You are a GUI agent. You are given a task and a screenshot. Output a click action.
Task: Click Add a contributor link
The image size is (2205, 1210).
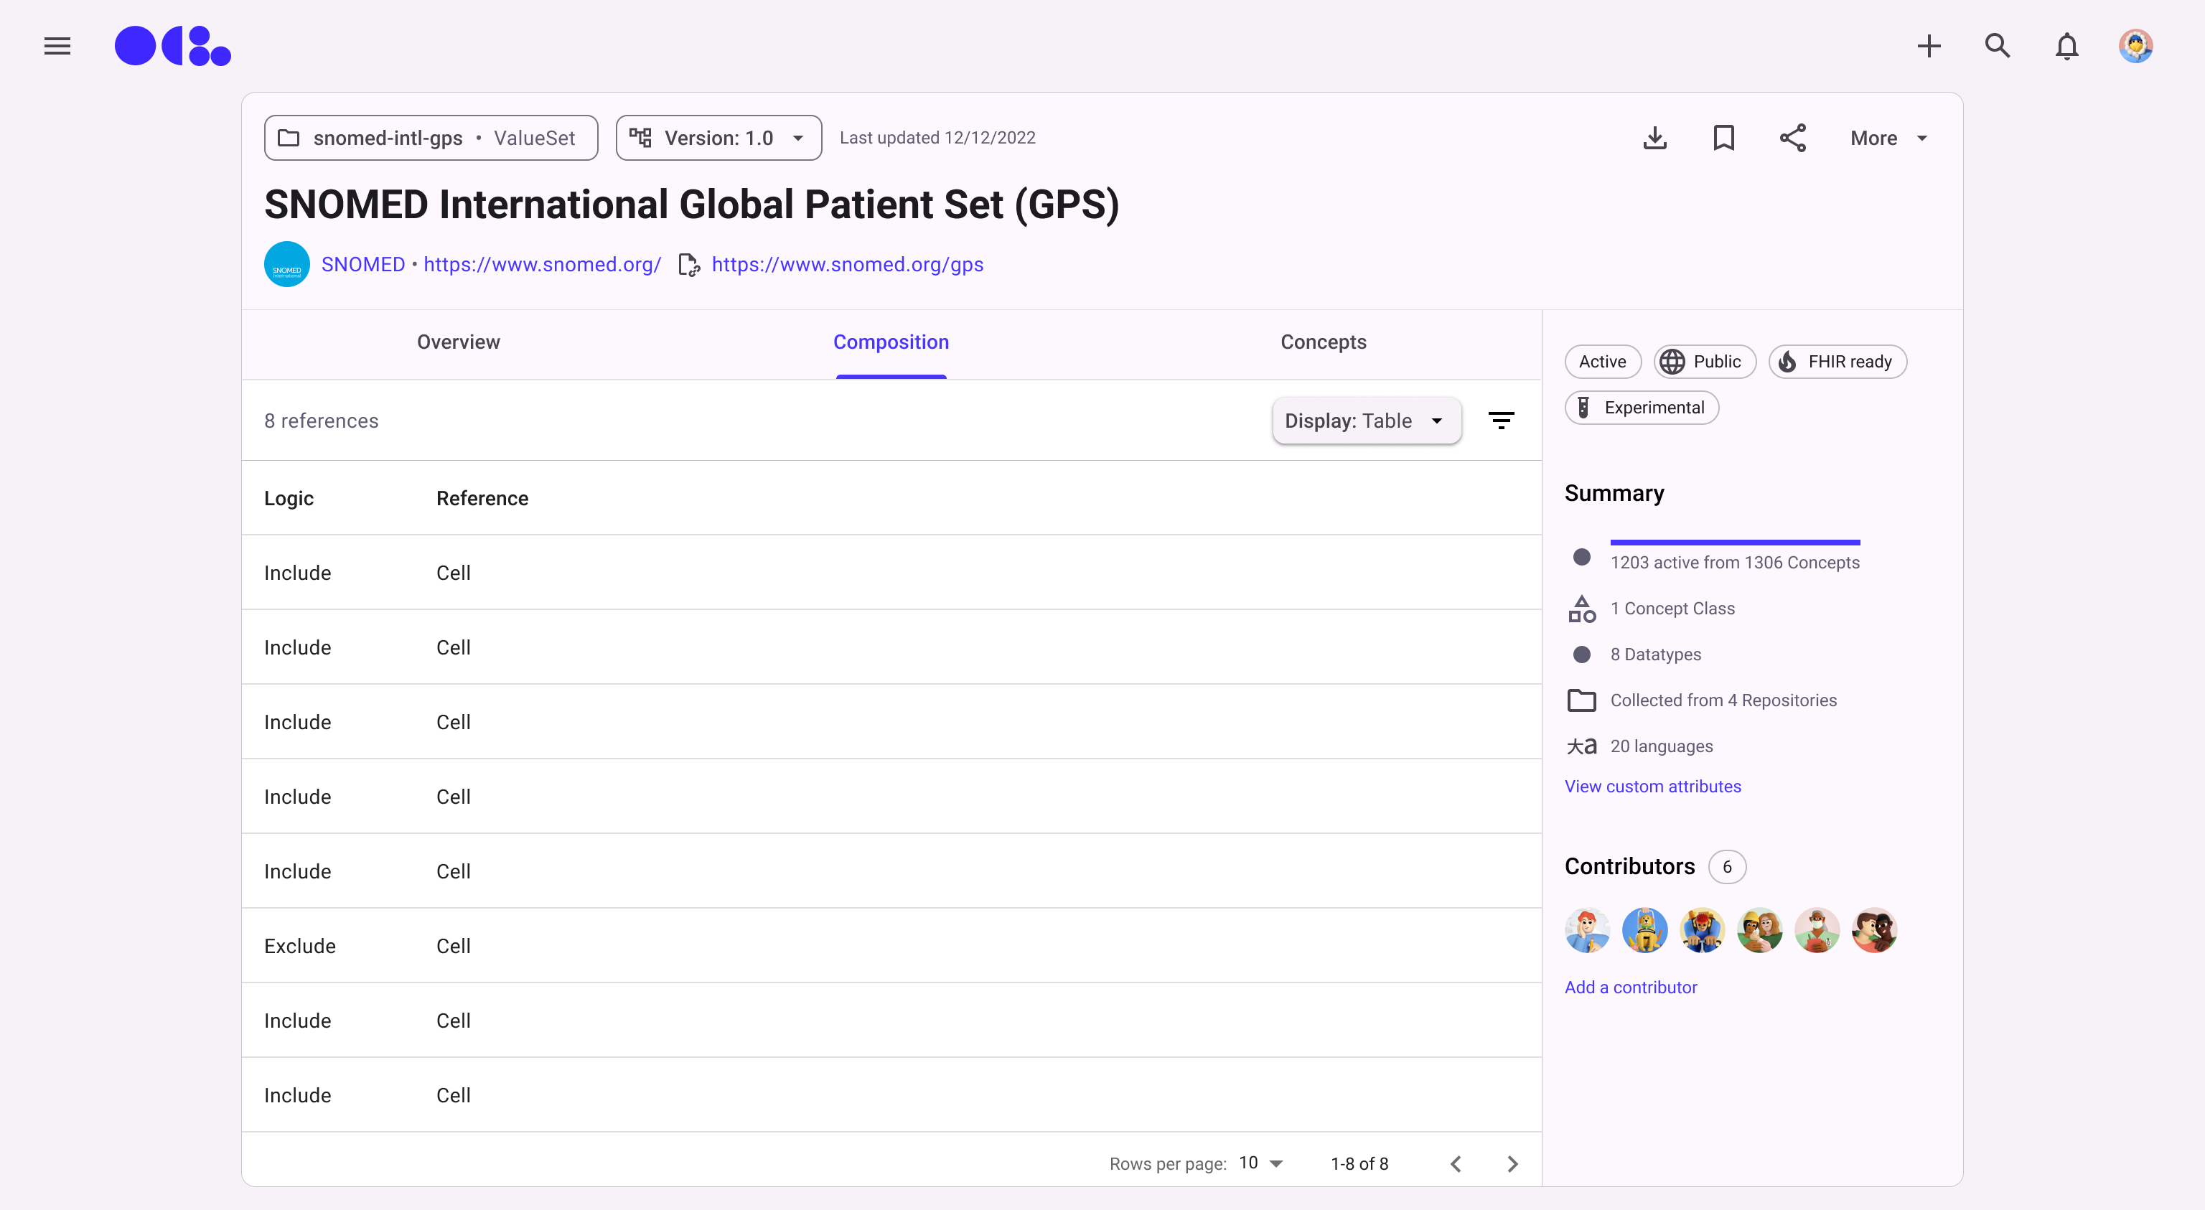1630,988
